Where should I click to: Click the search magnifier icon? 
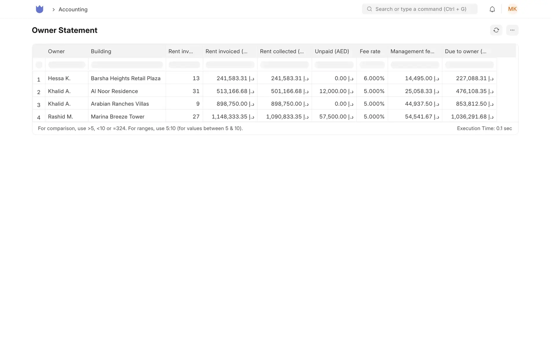coord(369,9)
